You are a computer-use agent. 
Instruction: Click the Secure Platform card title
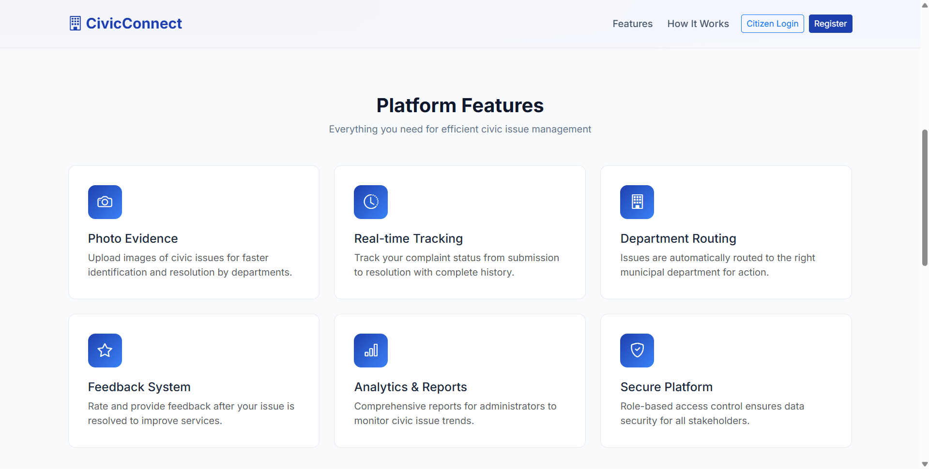[x=666, y=387]
